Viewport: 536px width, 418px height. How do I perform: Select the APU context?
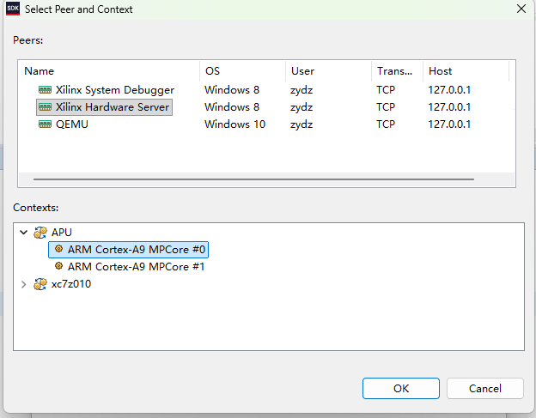pyautogui.click(x=62, y=233)
